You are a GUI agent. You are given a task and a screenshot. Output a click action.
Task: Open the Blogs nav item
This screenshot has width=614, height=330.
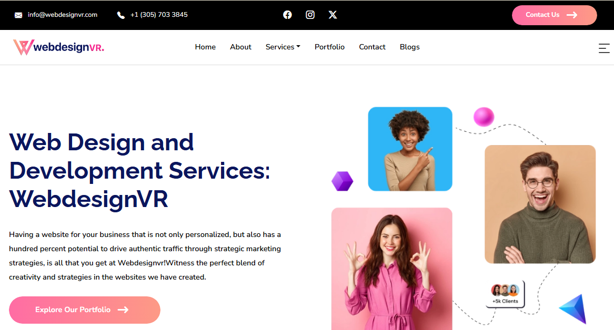[x=409, y=47]
